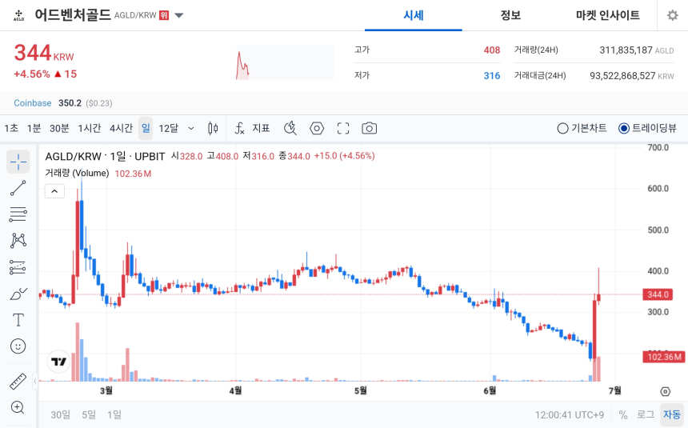This screenshot has height=428, width=688.
Task: Expand the timeframe interval dropdown chevron
Action: click(191, 128)
